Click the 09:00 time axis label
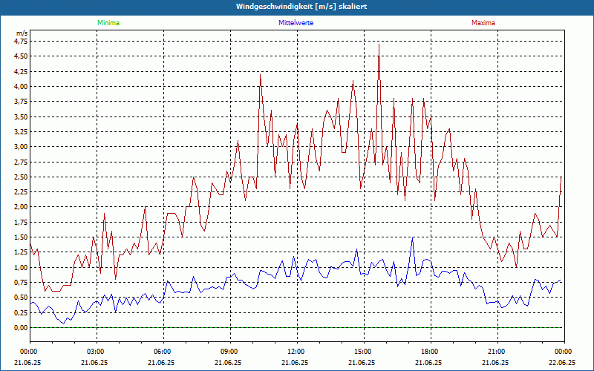The image size is (594, 371). coord(230,352)
